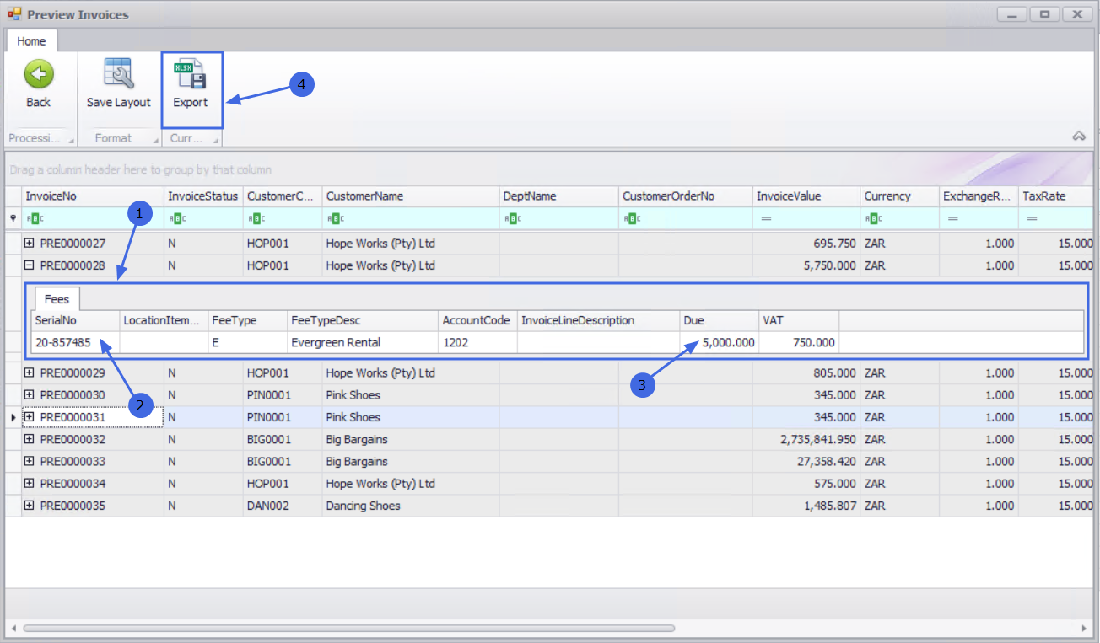Expand invoice PRE0000033 details
This screenshot has height=643, width=1100.
30,461
